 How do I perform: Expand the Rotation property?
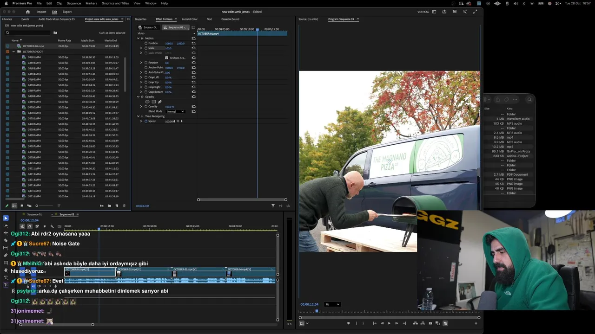coord(141,63)
